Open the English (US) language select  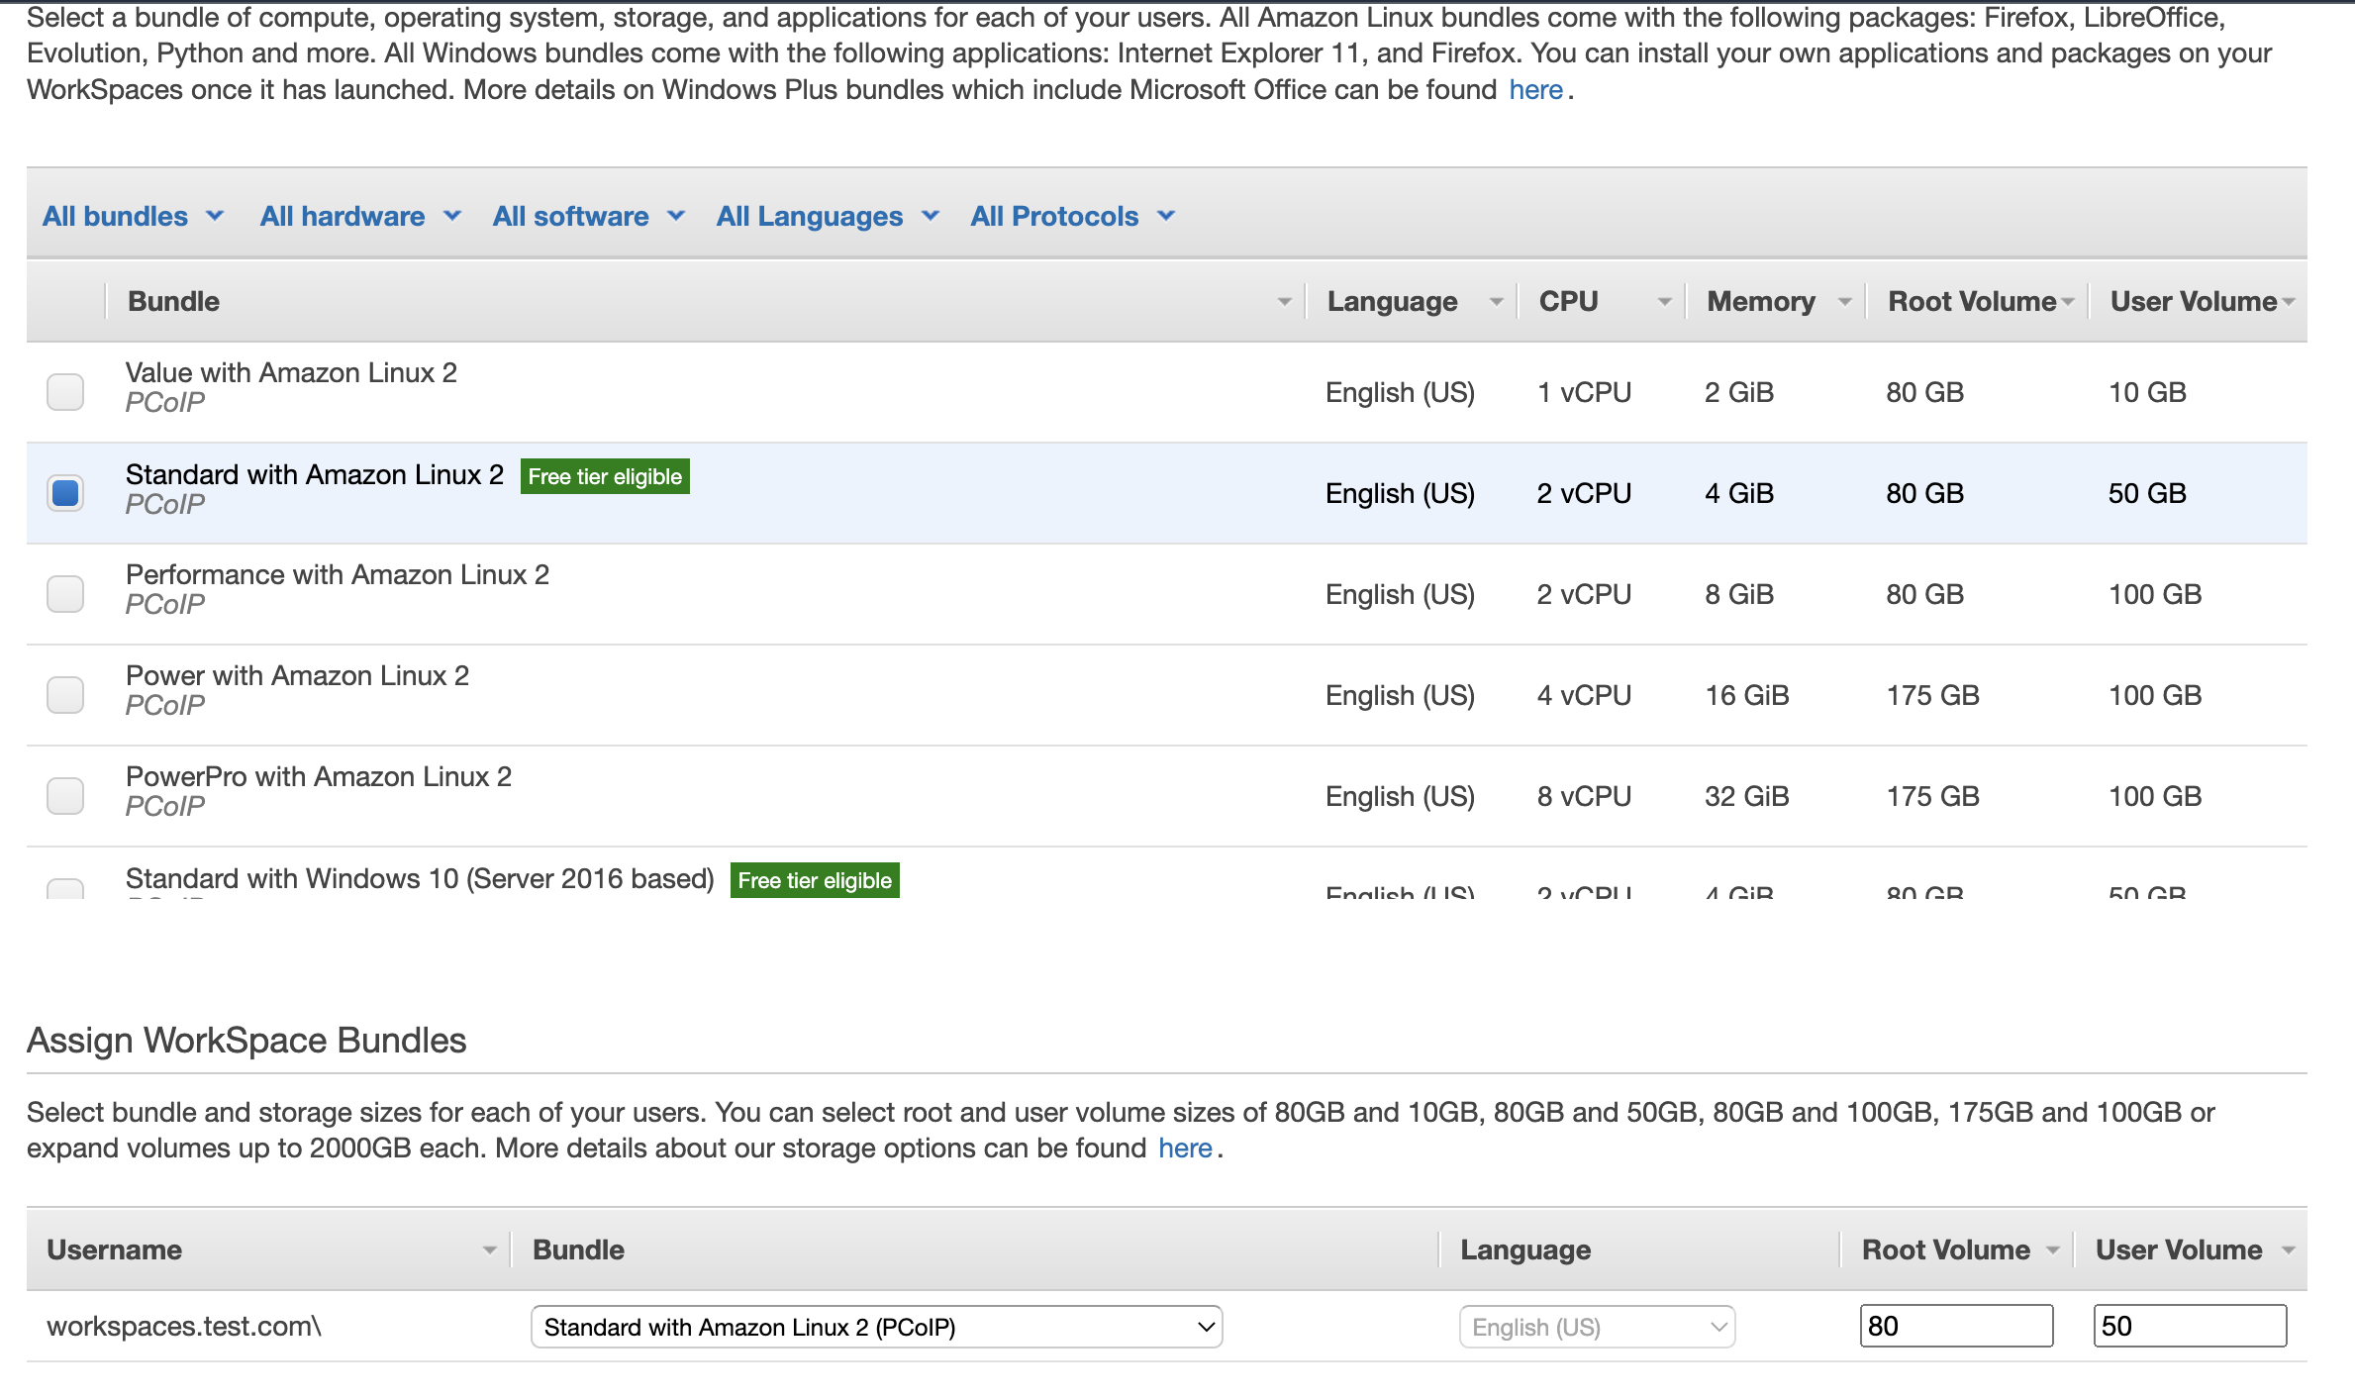point(1597,1327)
